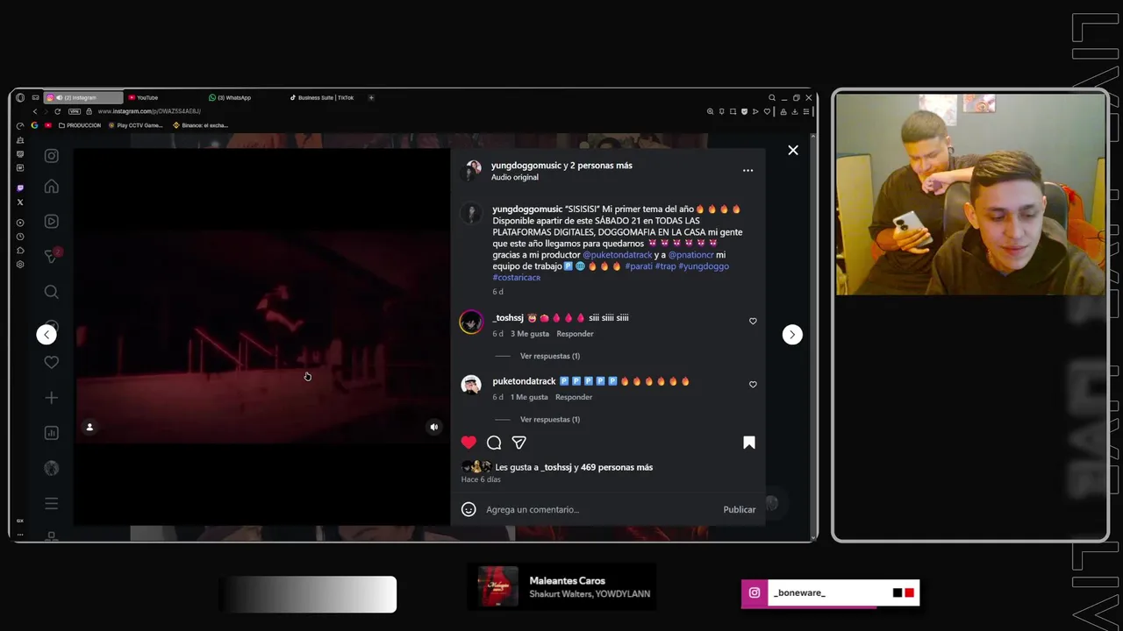The image size is (1123, 631).
Task: Open Instagram search from the sidebar
Action: [52, 292]
